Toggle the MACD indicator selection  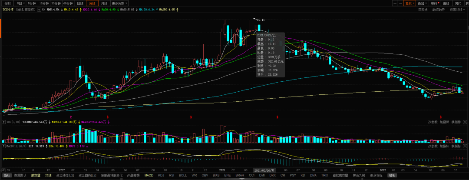(149, 175)
